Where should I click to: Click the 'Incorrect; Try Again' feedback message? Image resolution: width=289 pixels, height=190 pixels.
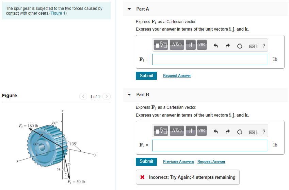[188, 177]
